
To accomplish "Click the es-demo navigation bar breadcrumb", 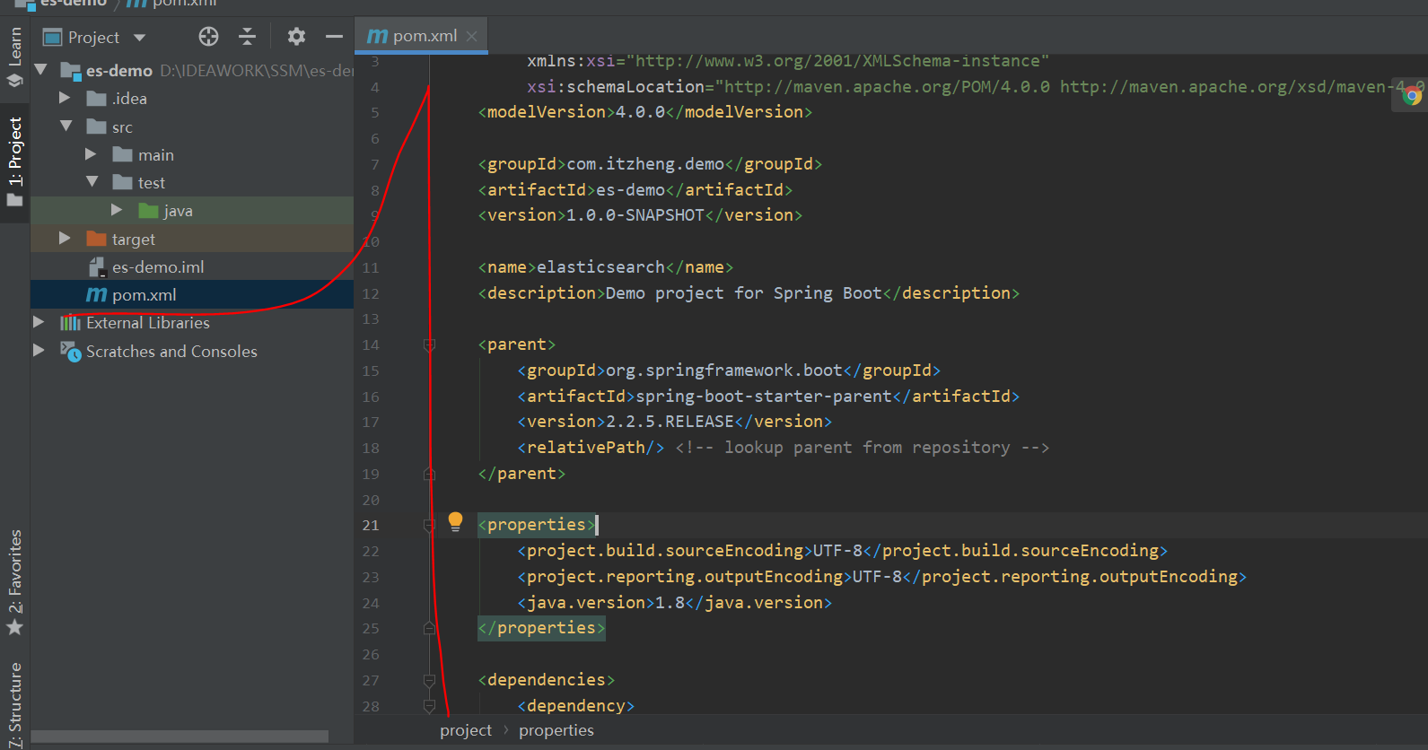I will pyautogui.click(x=74, y=4).
